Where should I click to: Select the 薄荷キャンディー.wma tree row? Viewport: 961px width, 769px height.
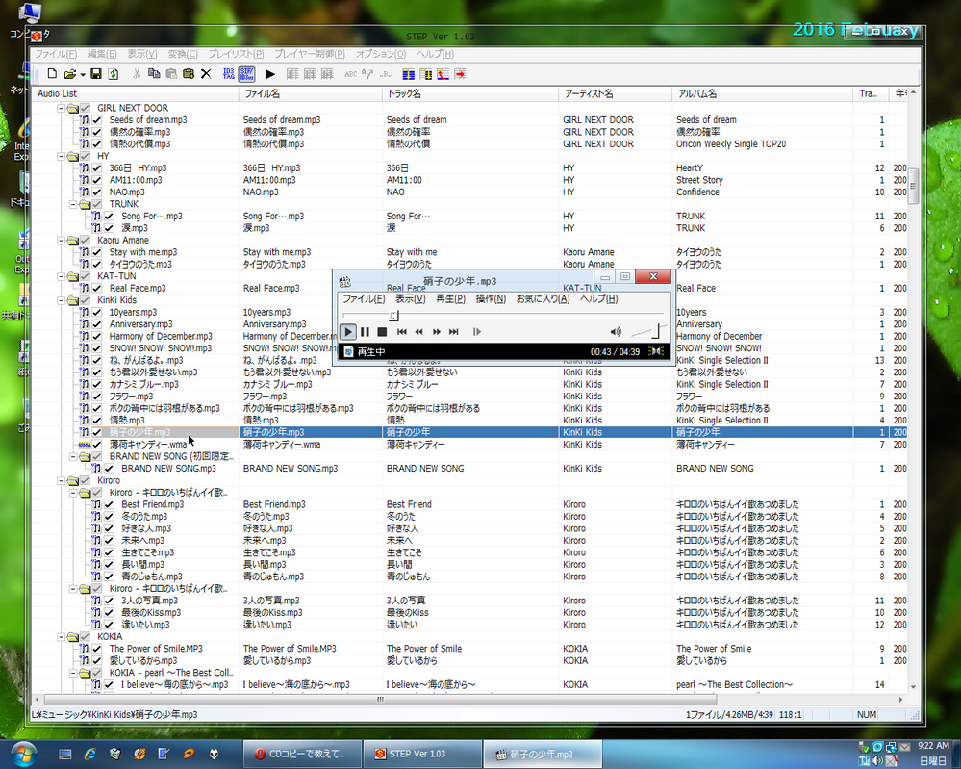[x=148, y=445]
